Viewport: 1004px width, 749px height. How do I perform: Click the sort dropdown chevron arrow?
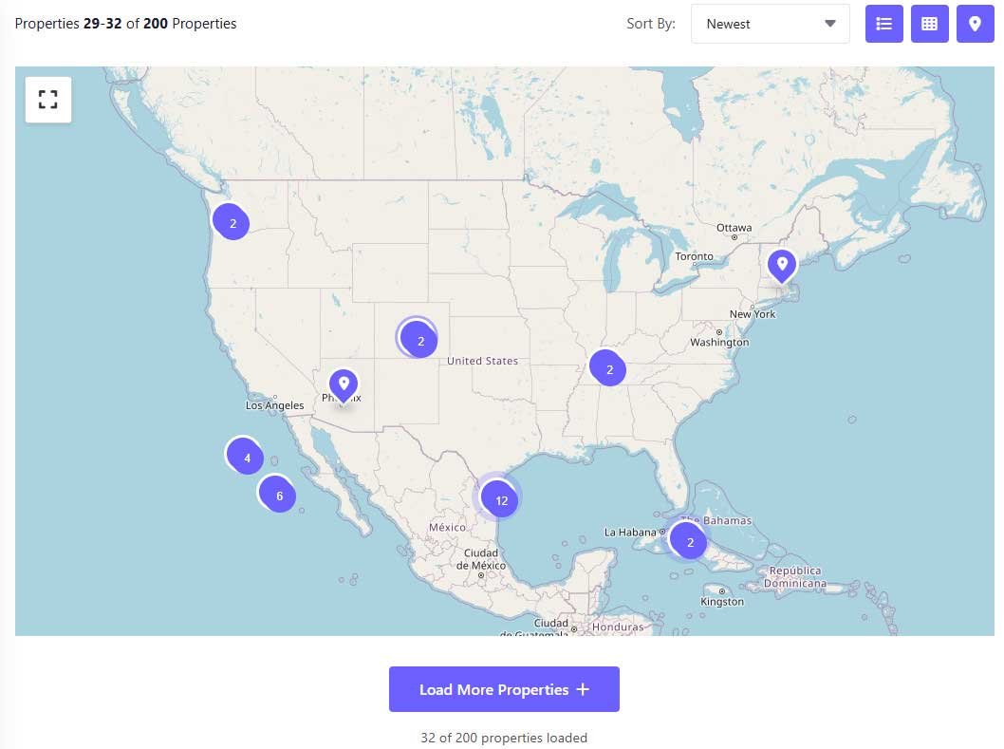tap(828, 24)
